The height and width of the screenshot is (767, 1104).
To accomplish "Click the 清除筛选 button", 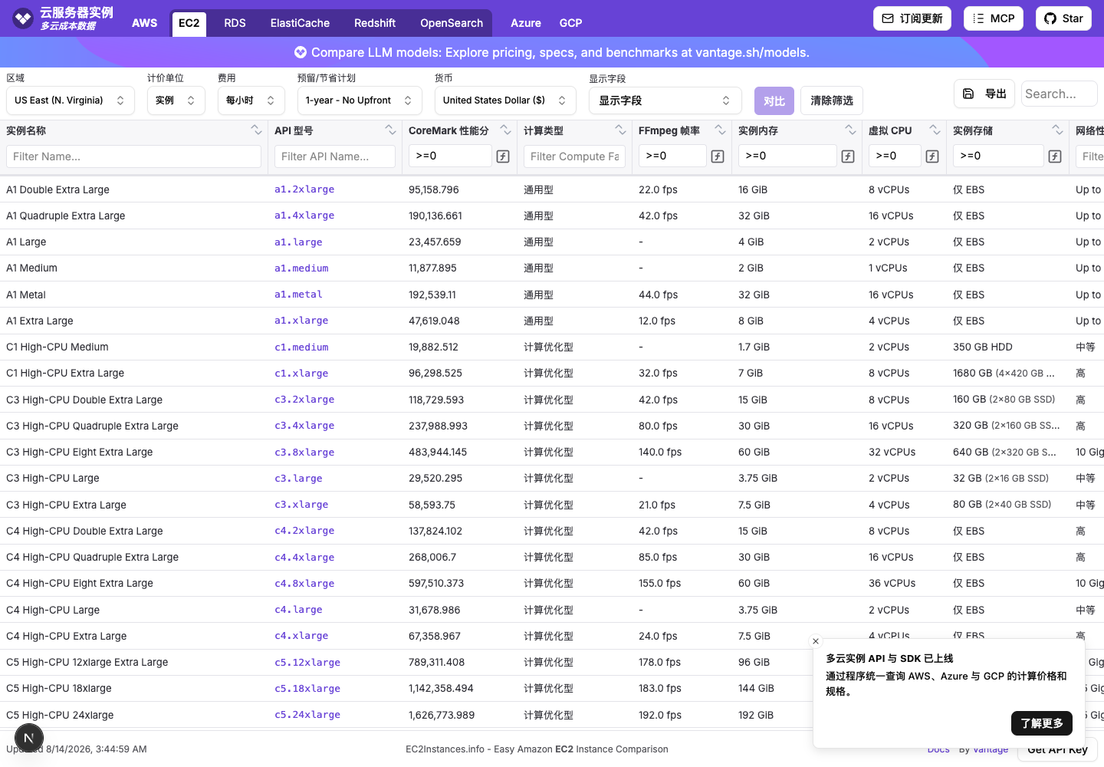I will click(832, 100).
